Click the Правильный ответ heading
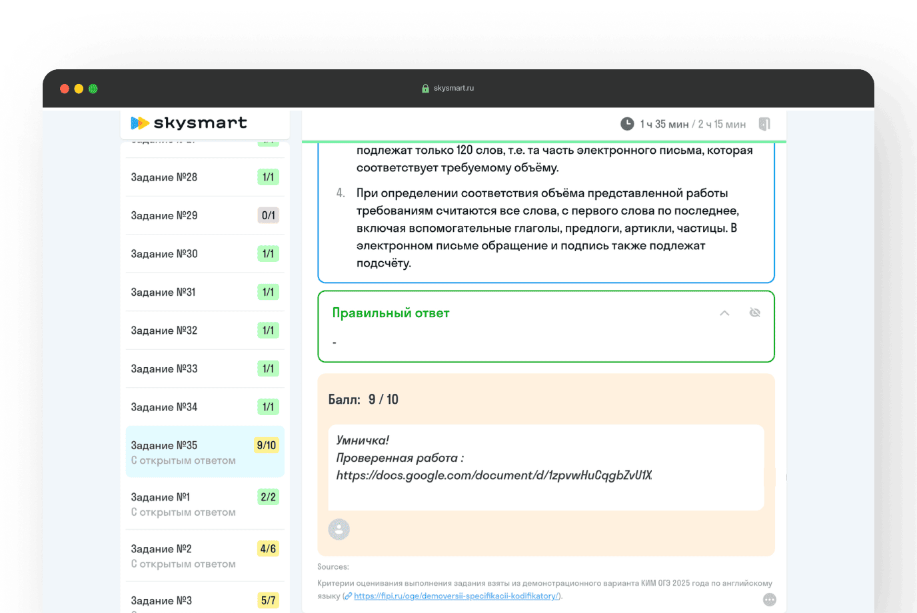 tap(391, 313)
